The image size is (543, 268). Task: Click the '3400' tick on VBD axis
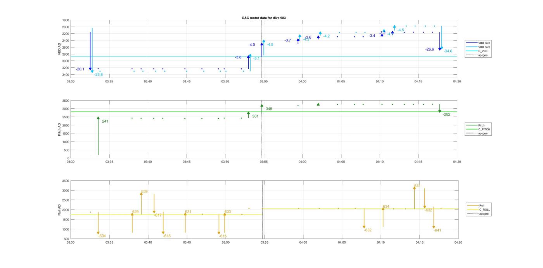(x=66, y=75)
